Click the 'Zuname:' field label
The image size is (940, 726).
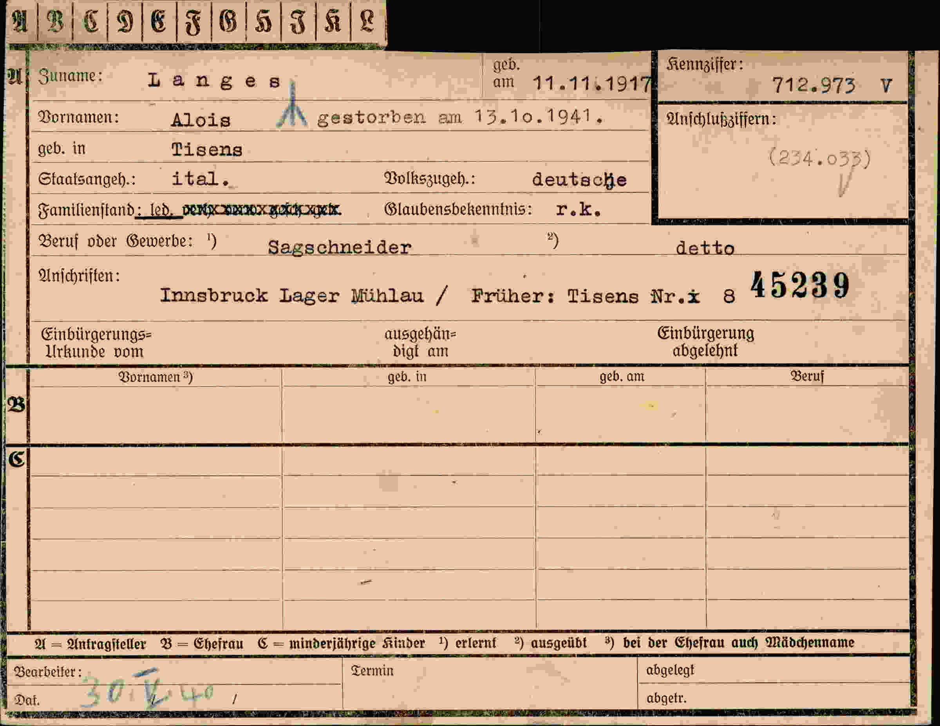(x=70, y=76)
